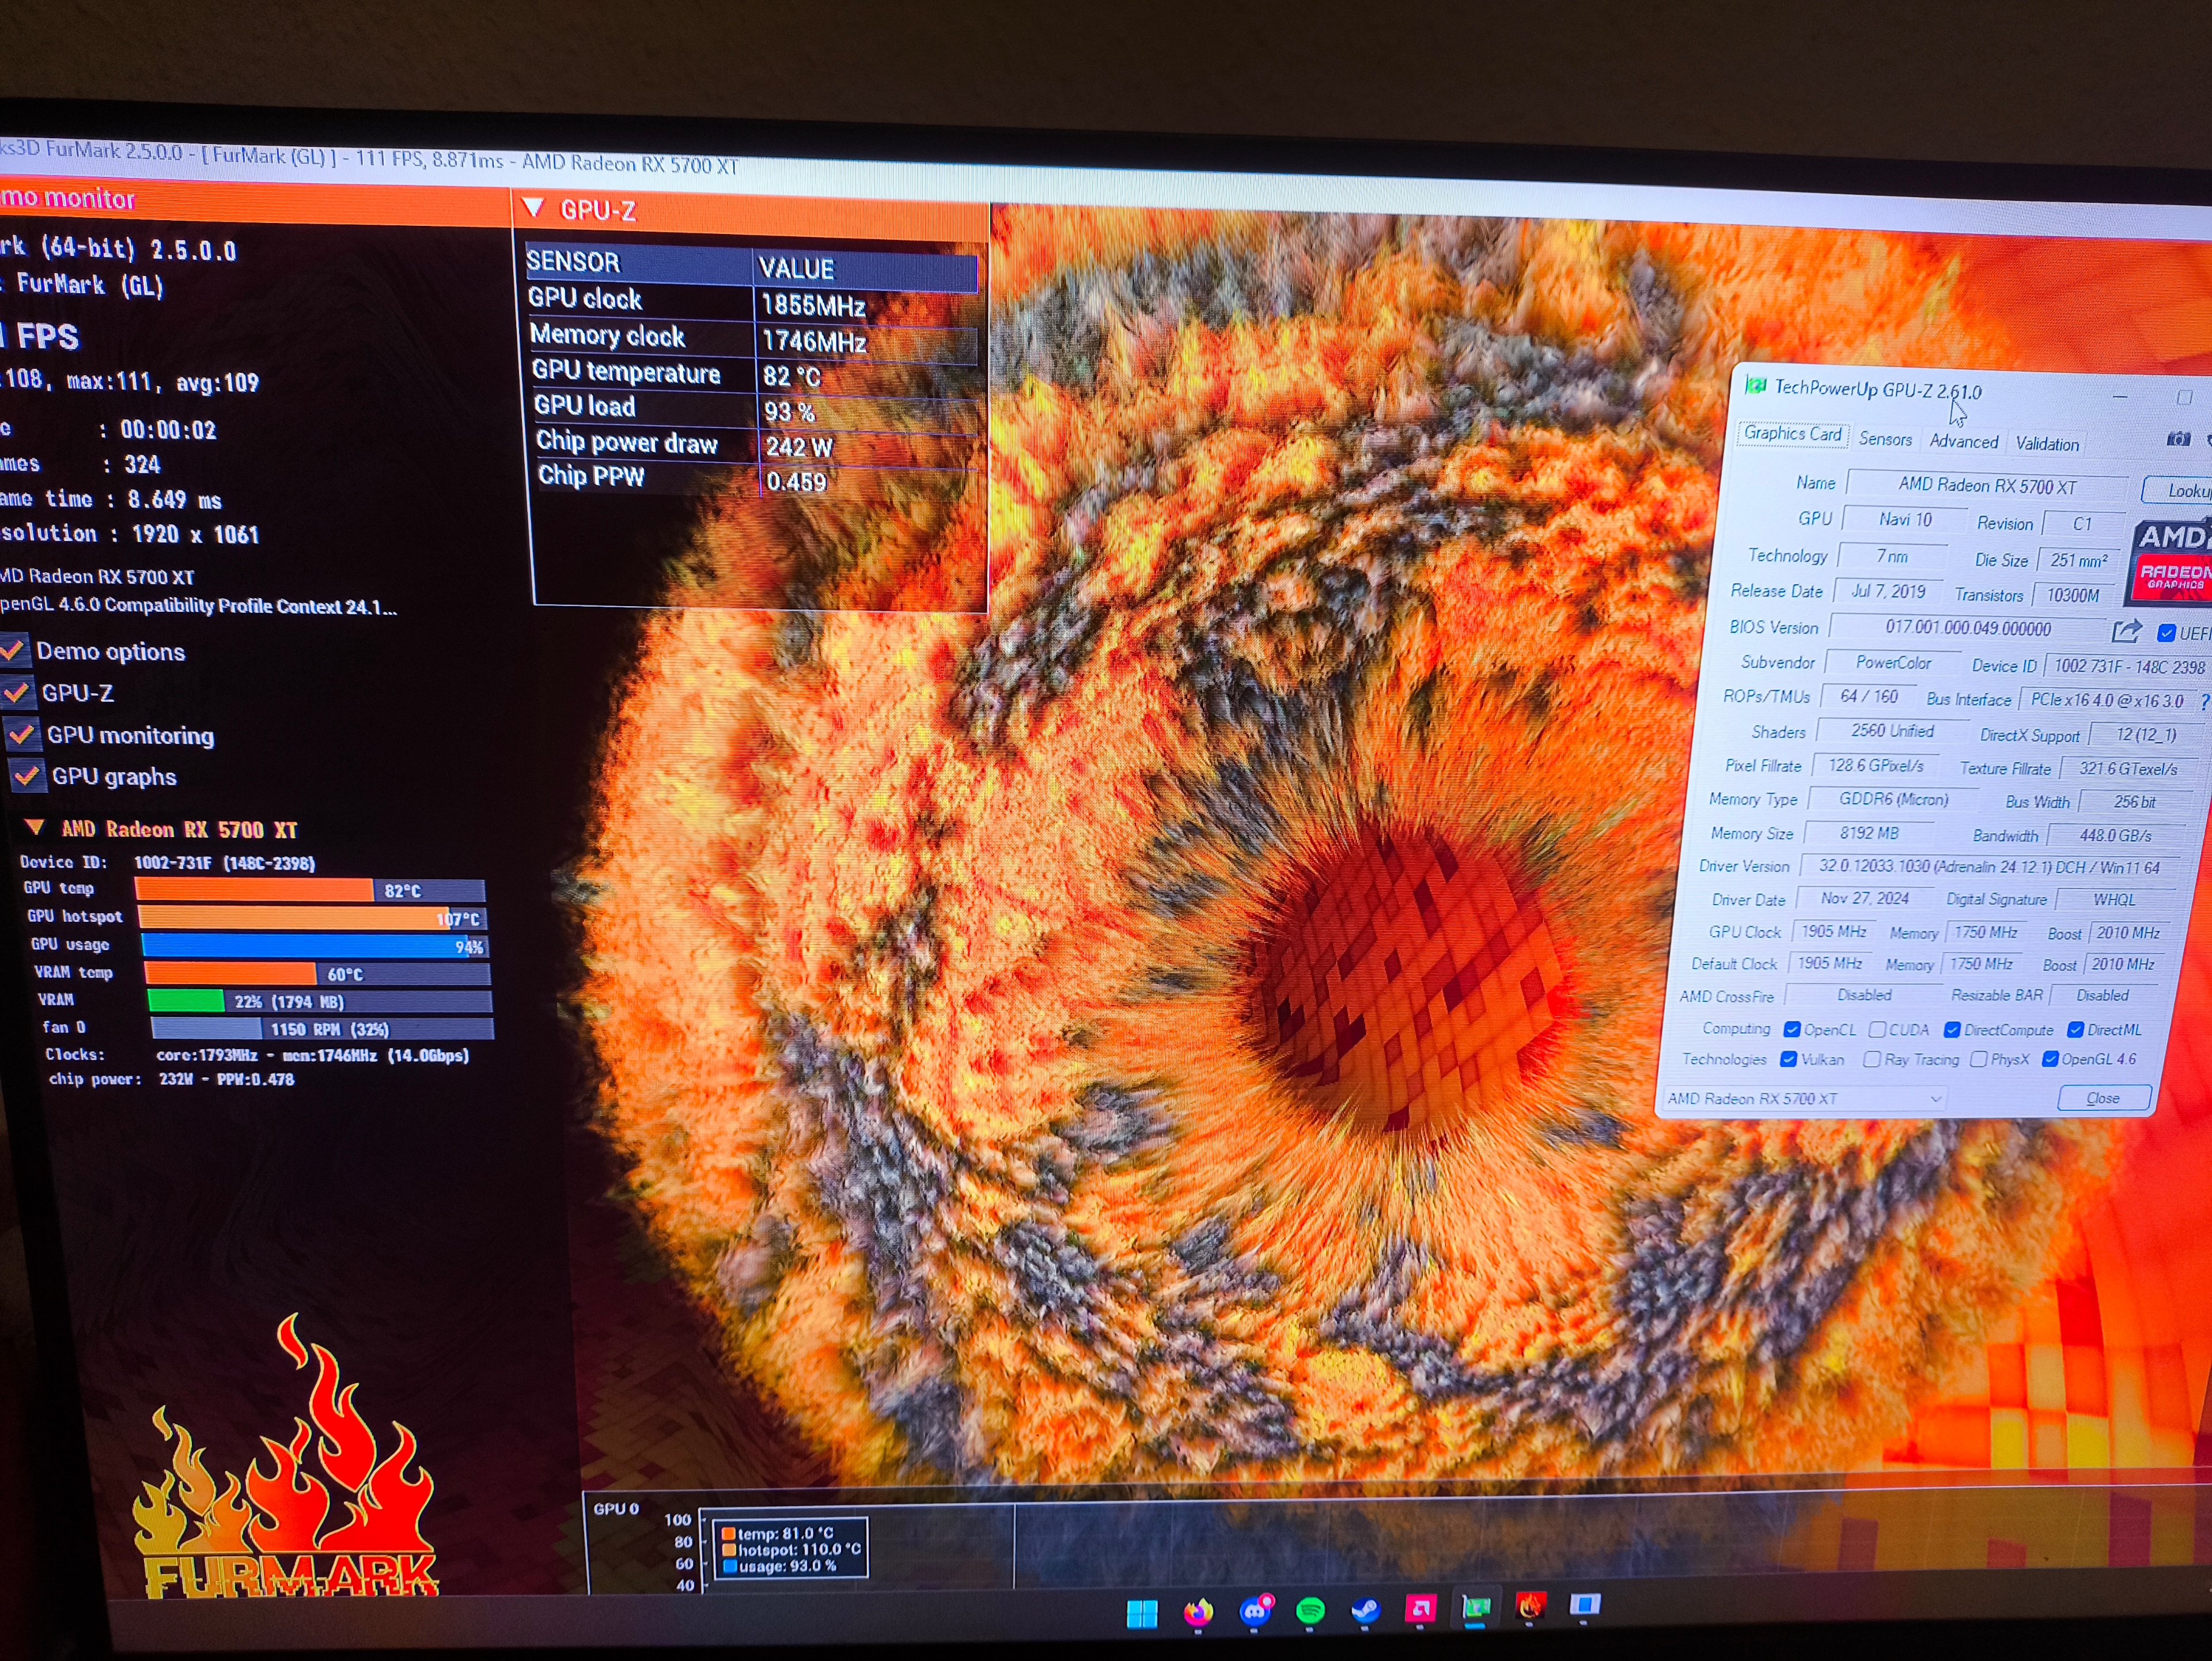This screenshot has width=2212, height=1661.
Task: Click the GPU-Z taskbar icon
Action: 1476,1607
